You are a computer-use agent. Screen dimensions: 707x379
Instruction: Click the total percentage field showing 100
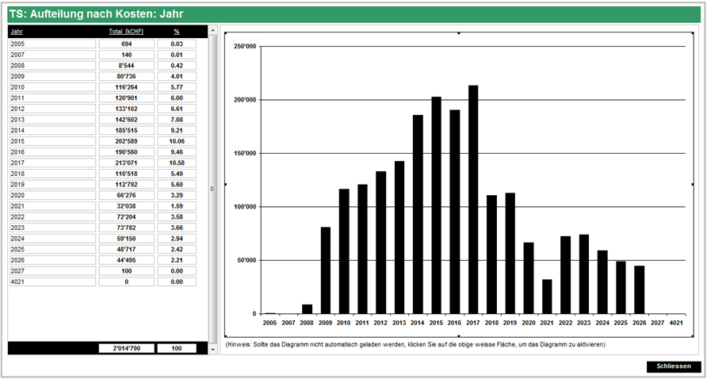pos(176,348)
